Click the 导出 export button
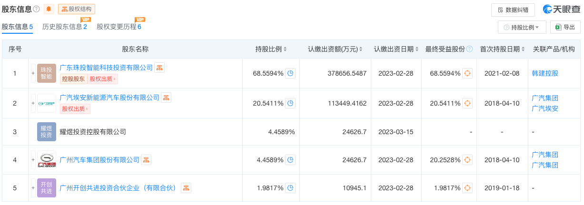The height and width of the screenshot is (205, 584). pos(565,27)
